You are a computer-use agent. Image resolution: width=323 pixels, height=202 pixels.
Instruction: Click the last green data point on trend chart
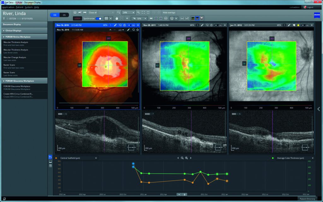point(227,174)
